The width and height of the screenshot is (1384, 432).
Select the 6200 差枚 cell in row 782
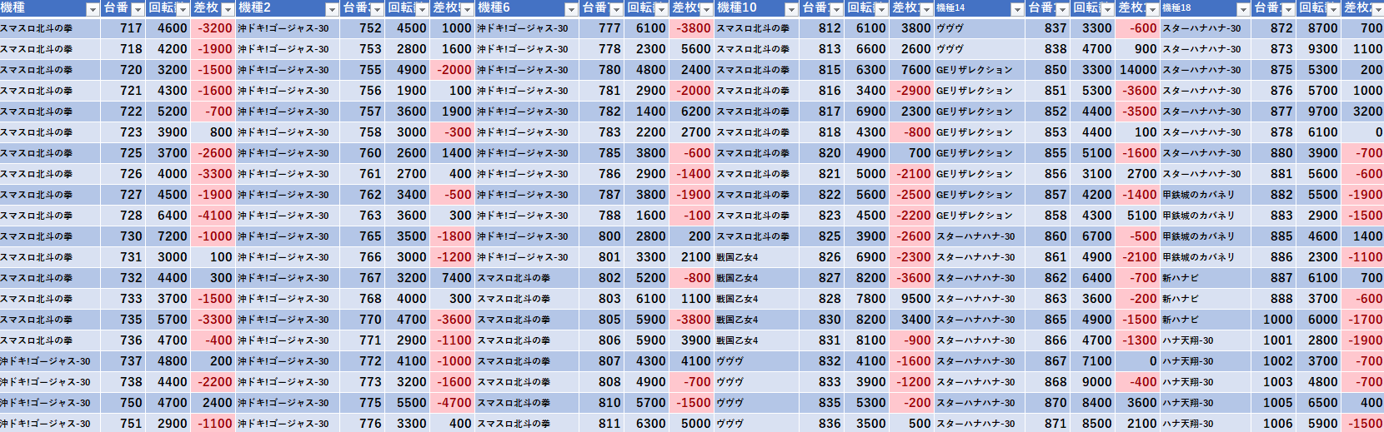691,112
